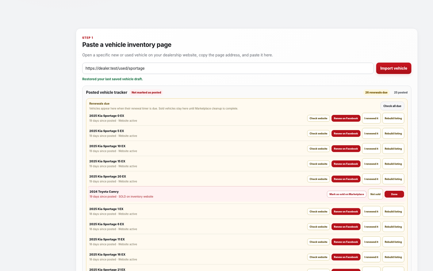Viewport: 433px width, 271px height.
Task: Click the SOLD on inventory website status
Action: (136, 196)
